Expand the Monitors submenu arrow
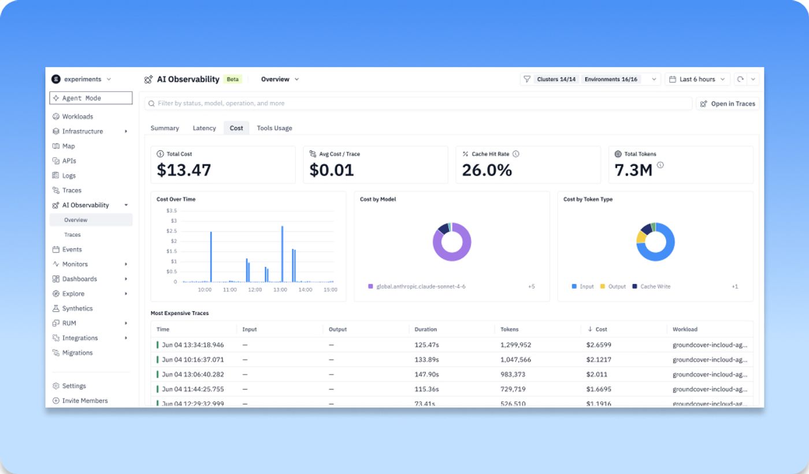 126,264
